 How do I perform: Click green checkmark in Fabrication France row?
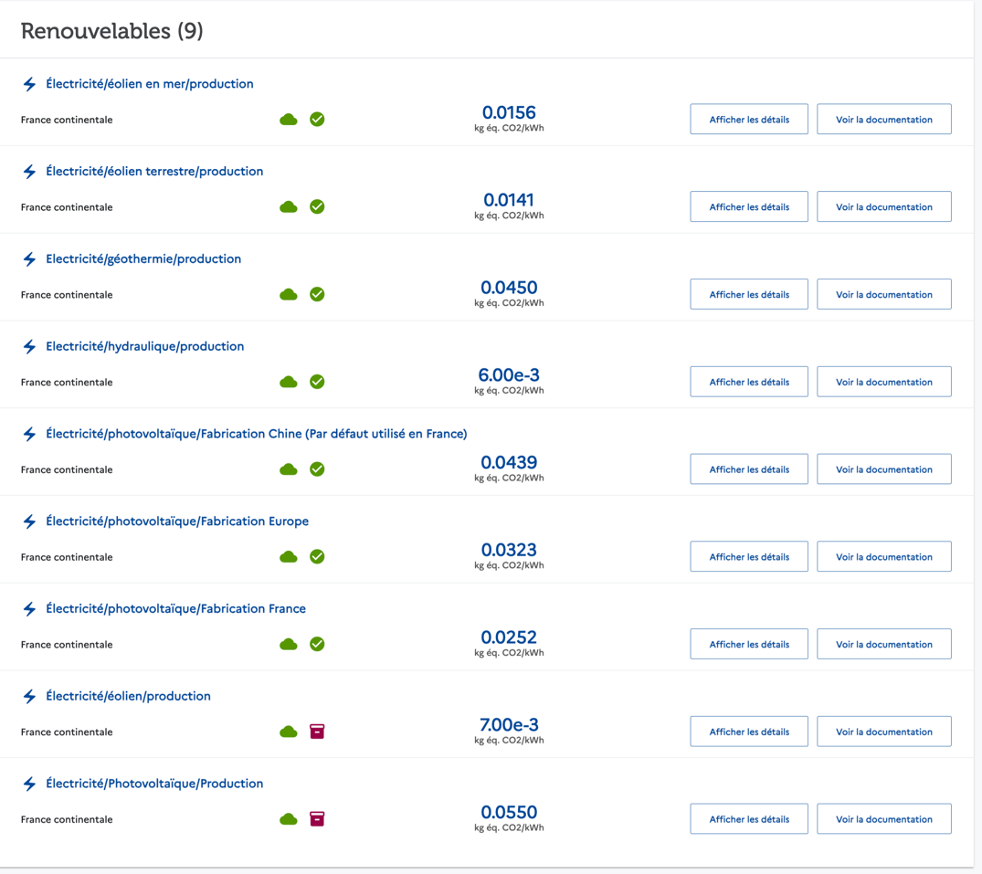[x=317, y=644]
